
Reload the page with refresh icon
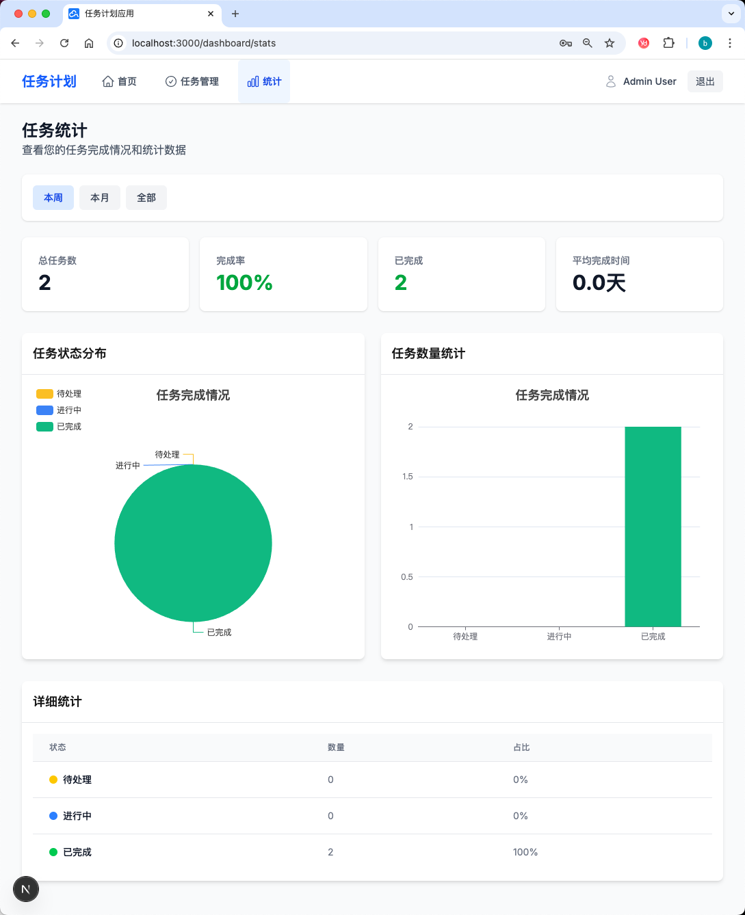click(64, 43)
